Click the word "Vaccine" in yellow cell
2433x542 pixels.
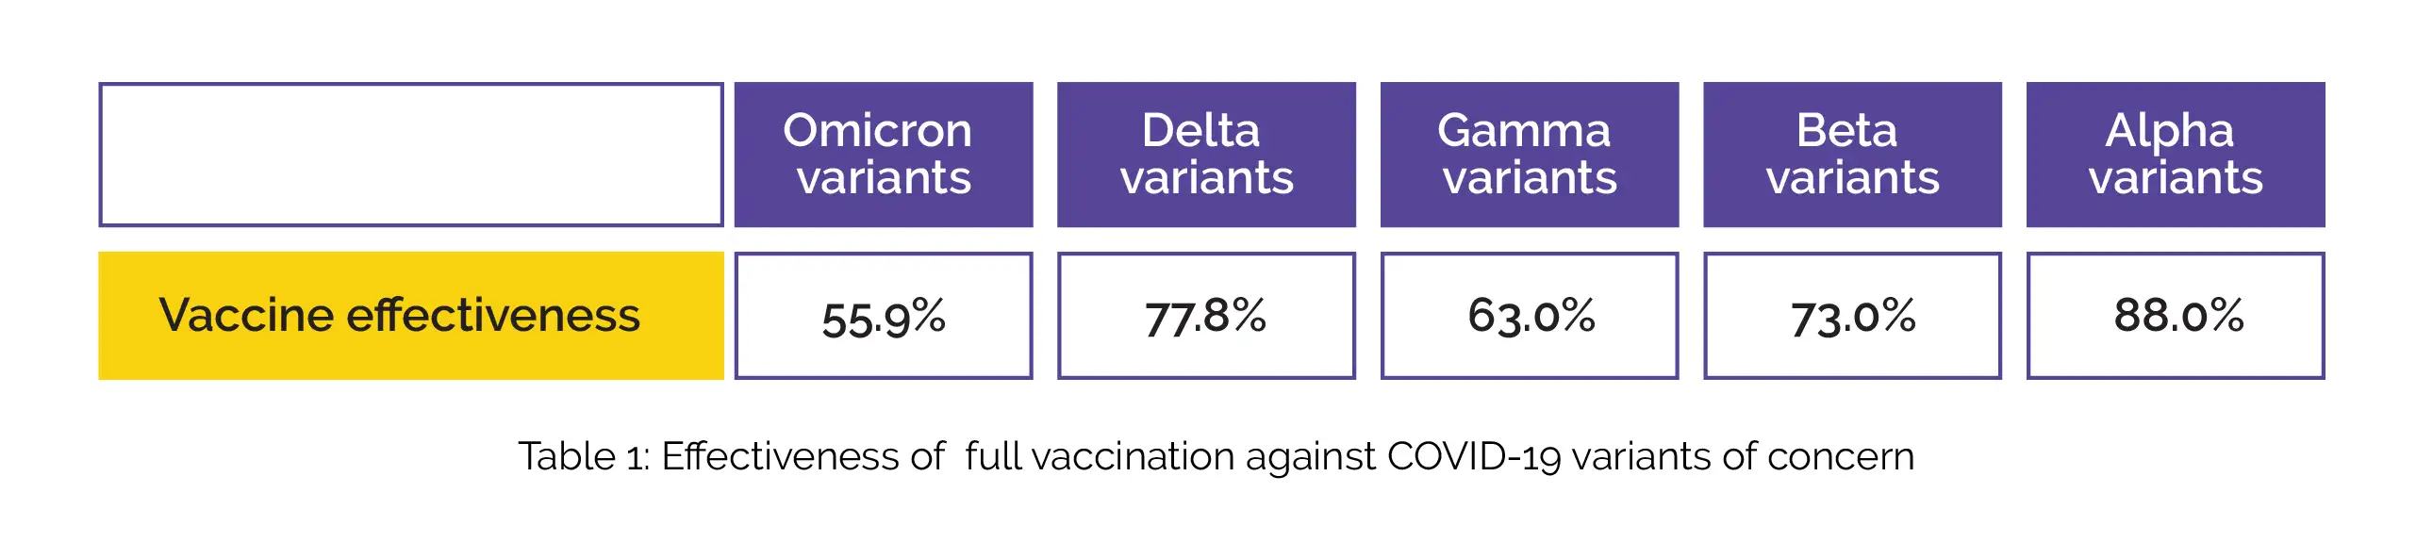[245, 316]
